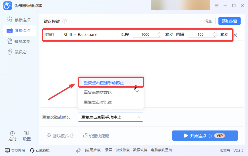248x156 pixels.
Task: Open the 官方网站 link
Action: (x=15, y=150)
